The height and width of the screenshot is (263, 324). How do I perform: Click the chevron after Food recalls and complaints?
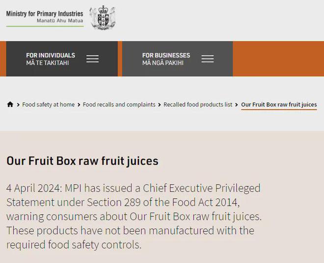[160, 105]
